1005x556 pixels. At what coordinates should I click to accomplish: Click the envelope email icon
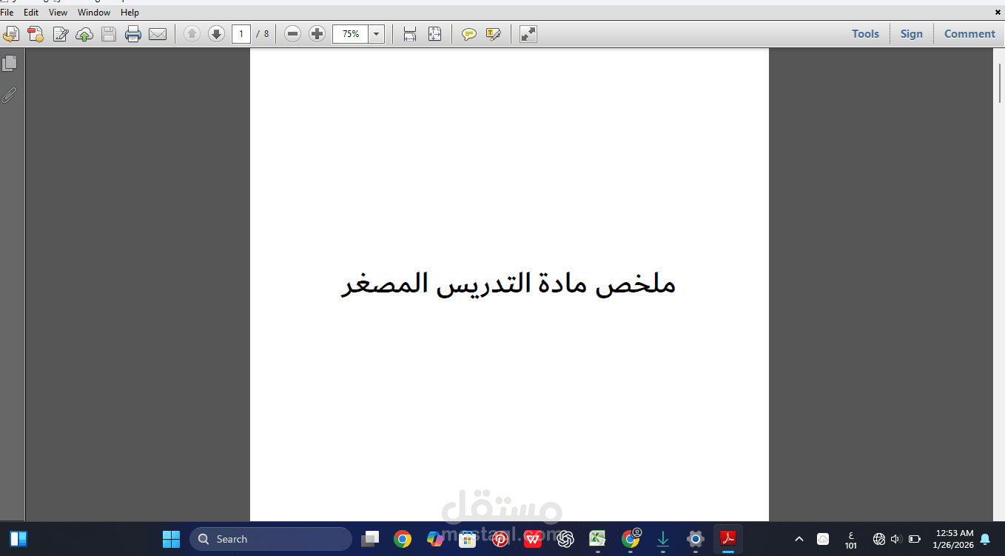click(x=158, y=34)
